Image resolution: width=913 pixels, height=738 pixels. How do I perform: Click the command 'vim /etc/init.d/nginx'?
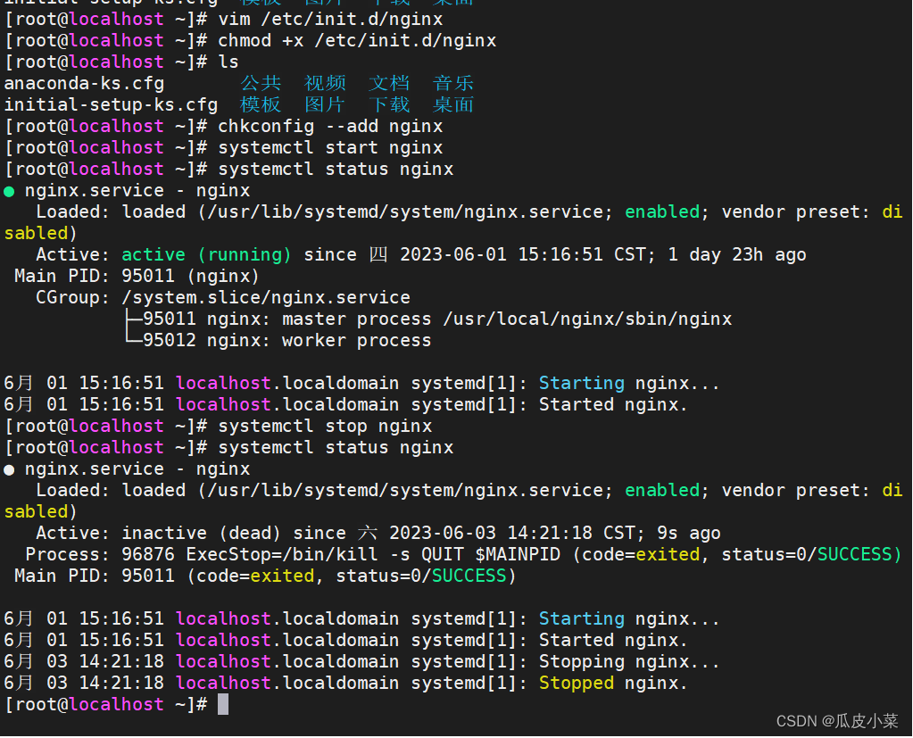click(x=330, y=20)
